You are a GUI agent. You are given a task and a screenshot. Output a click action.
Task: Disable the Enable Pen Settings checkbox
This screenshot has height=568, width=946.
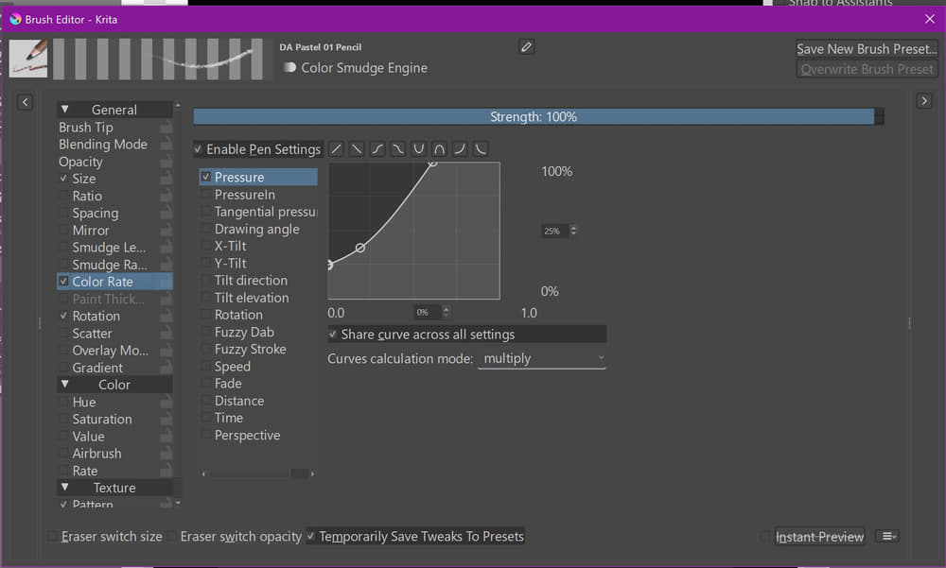coord(199,149)
